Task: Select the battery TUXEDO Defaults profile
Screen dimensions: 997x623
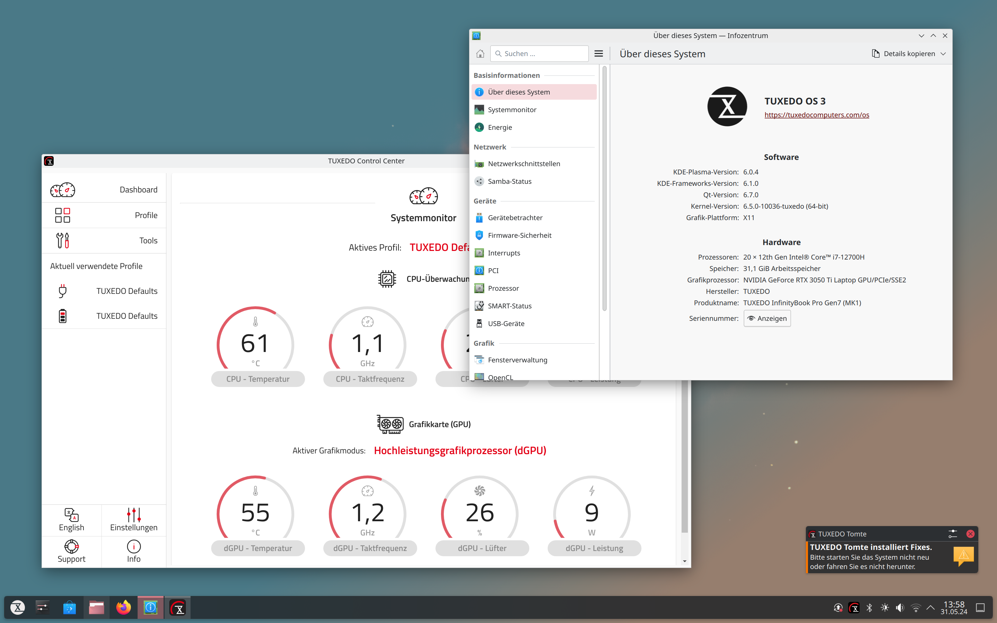Action: [104, 316]
